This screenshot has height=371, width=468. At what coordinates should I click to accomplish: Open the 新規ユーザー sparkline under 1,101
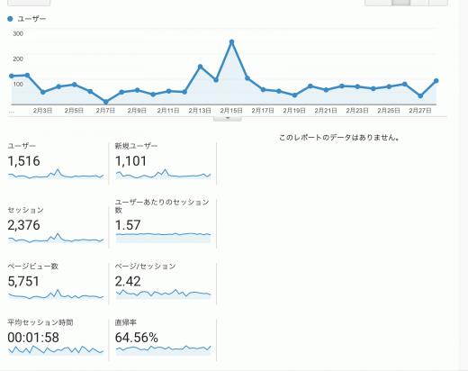(x=164, y=174)
